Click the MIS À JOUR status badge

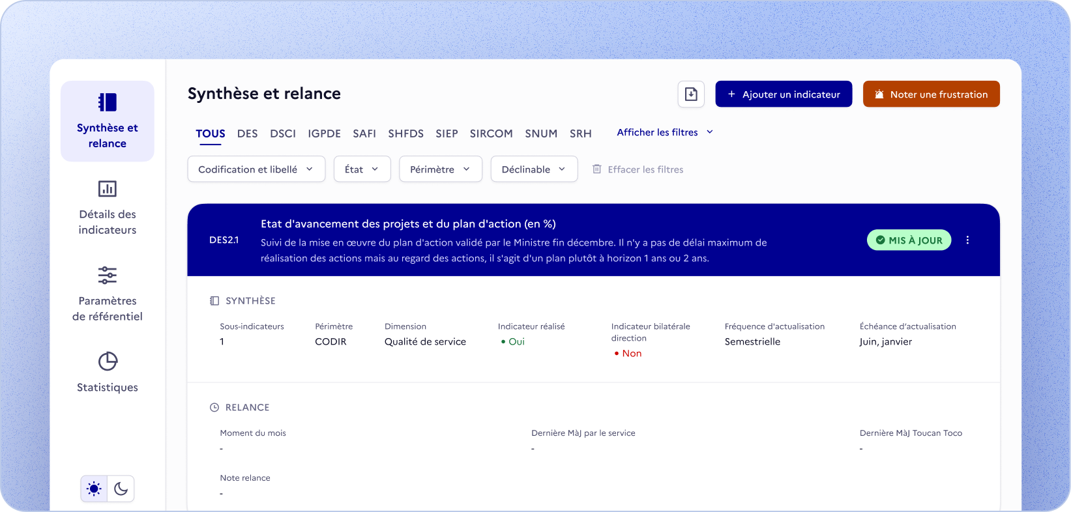coord(909,240)
